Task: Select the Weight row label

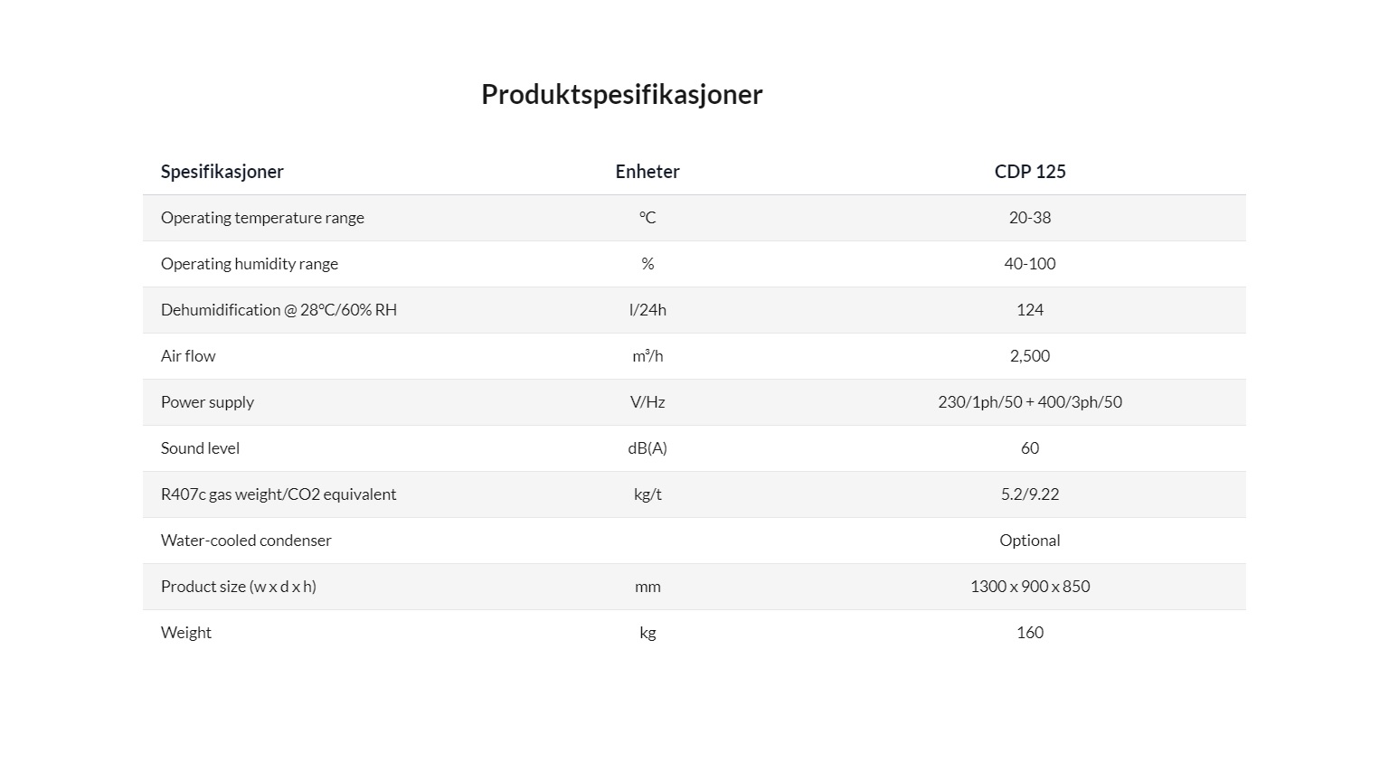Action: [186, 633]
